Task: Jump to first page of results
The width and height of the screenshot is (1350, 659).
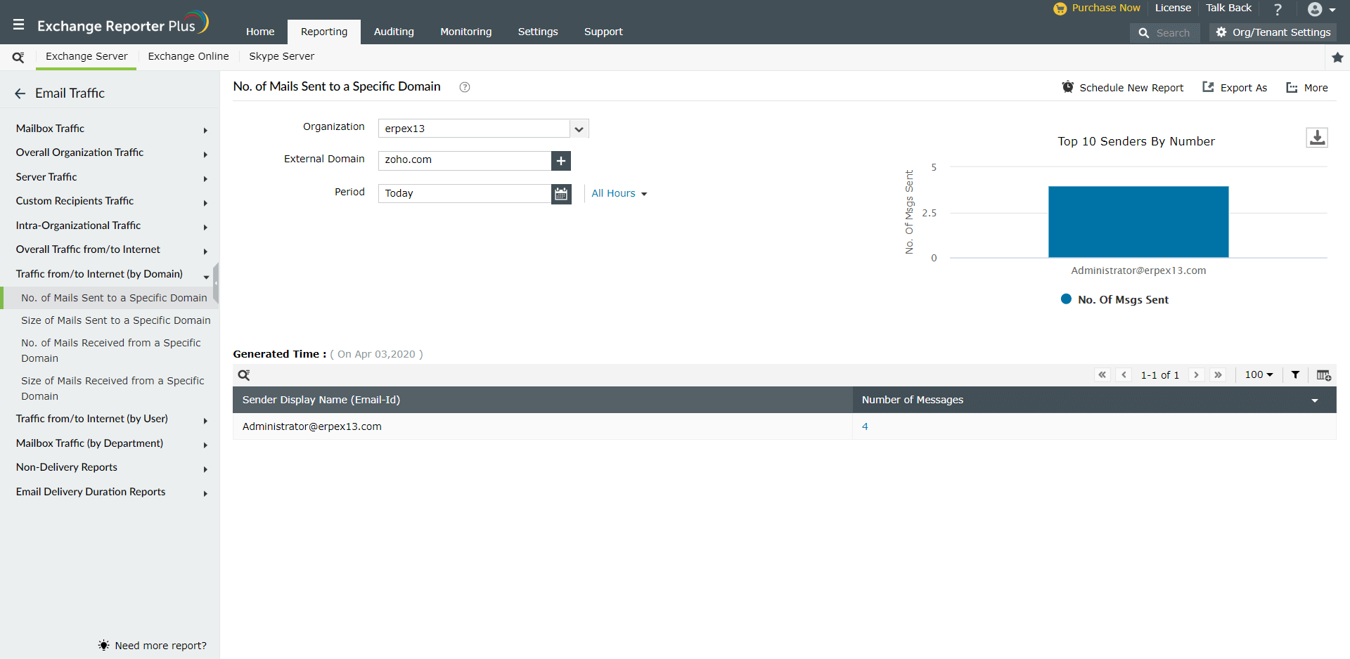Action: point(1102,375)
